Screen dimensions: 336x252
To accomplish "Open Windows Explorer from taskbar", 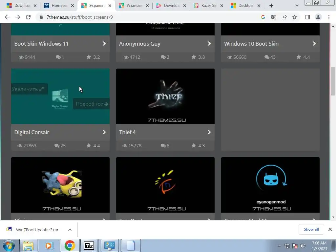I will pos(28,245).
